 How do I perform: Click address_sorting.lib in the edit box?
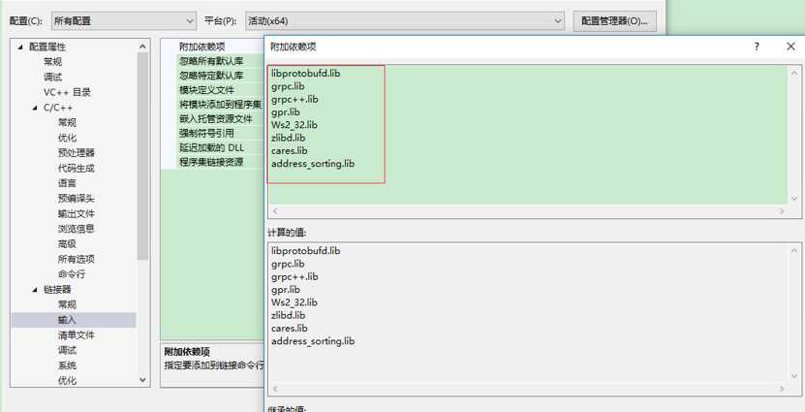(313, 164)
